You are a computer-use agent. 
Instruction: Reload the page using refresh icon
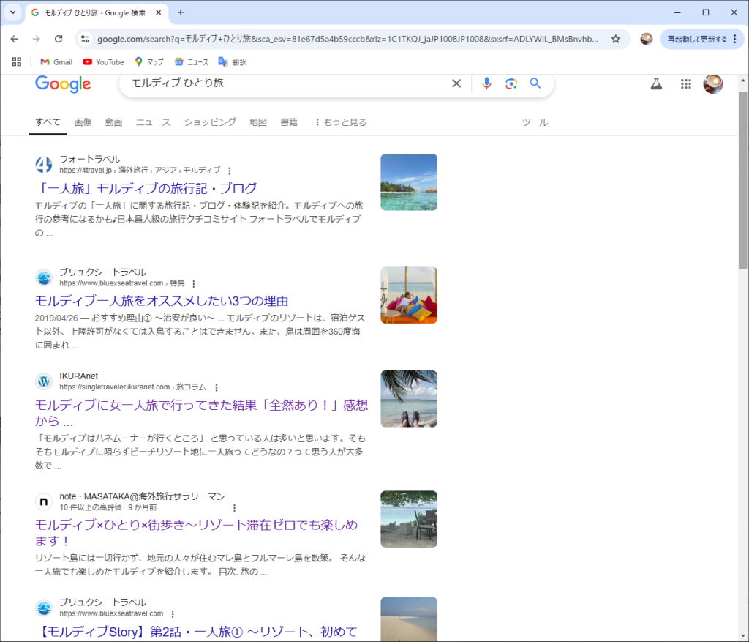click(59, 39)
